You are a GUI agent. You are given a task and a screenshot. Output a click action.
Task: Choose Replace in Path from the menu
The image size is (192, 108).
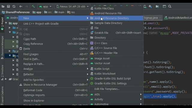pyautogui.click(x=54, y=64)
